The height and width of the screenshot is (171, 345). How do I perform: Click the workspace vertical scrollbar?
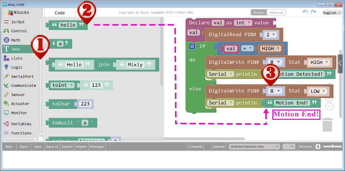tap(341, 84)
